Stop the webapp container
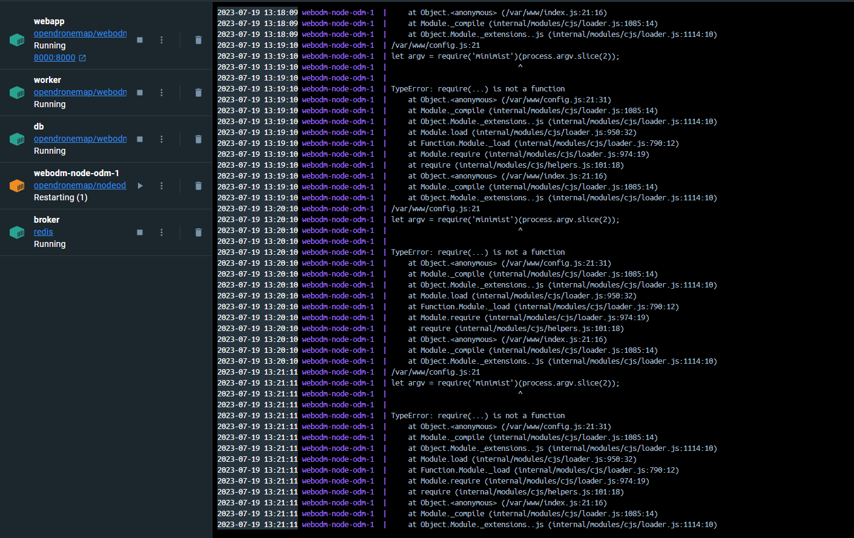Screen dimensions: 854x538 139,39
